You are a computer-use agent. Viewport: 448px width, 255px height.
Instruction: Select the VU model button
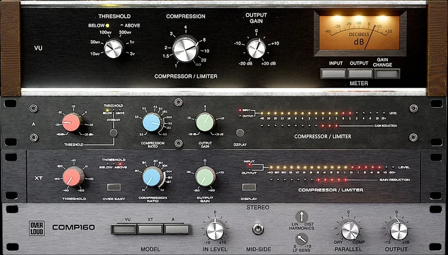(x=124, y=229)
